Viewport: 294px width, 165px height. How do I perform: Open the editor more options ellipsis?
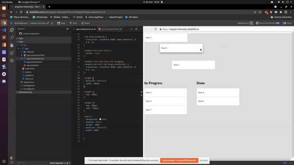(x=141, y=29)
